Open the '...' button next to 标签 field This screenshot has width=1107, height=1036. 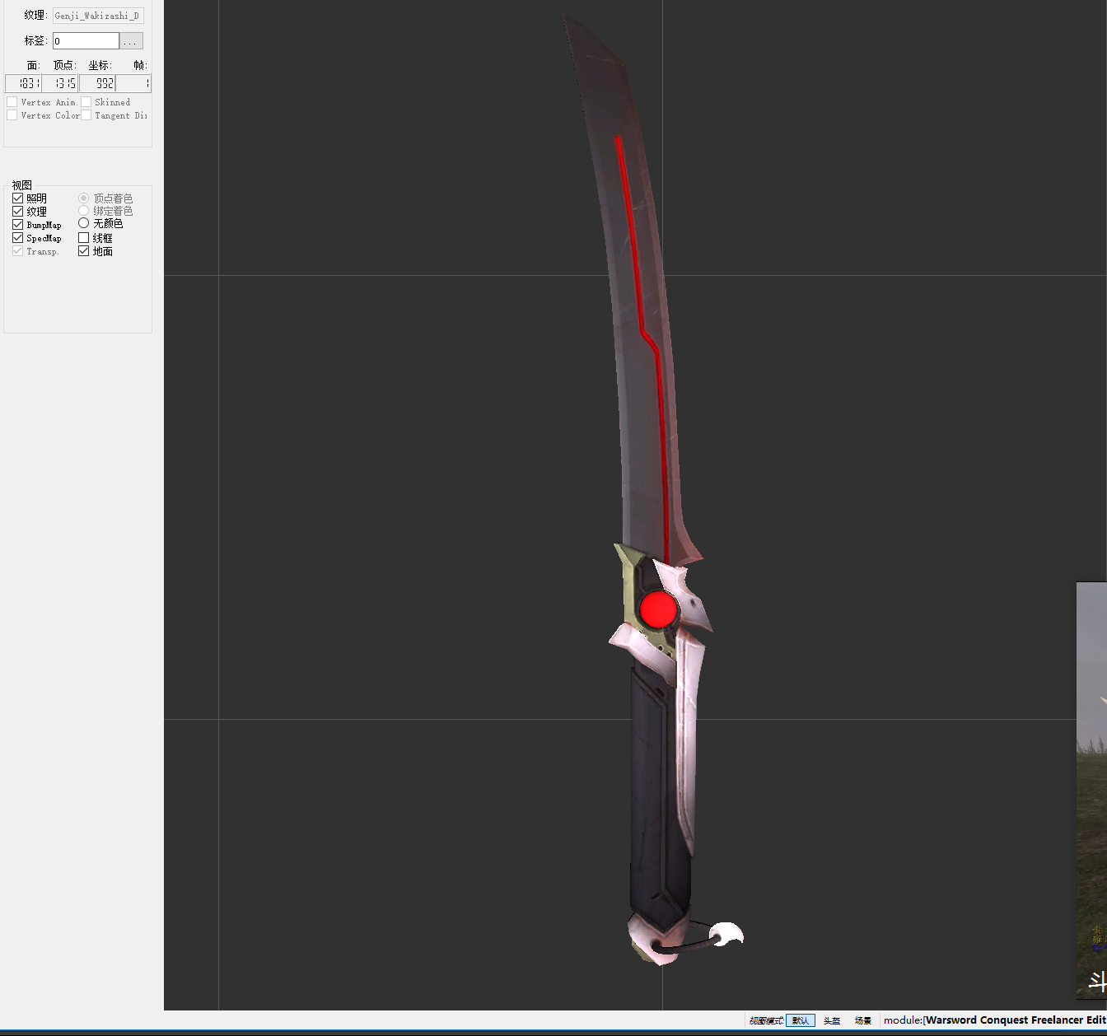pyautogui.click(x=131, y=41)
